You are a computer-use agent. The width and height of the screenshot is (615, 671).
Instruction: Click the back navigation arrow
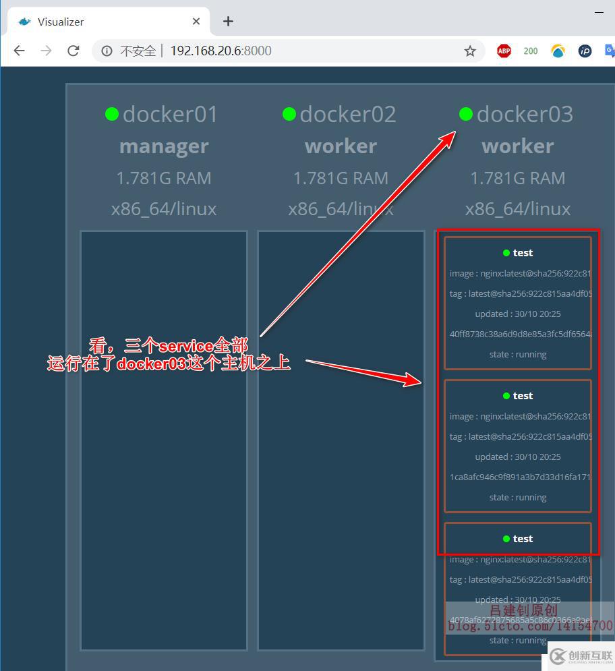pyautogui.click(x=19, y=51)
